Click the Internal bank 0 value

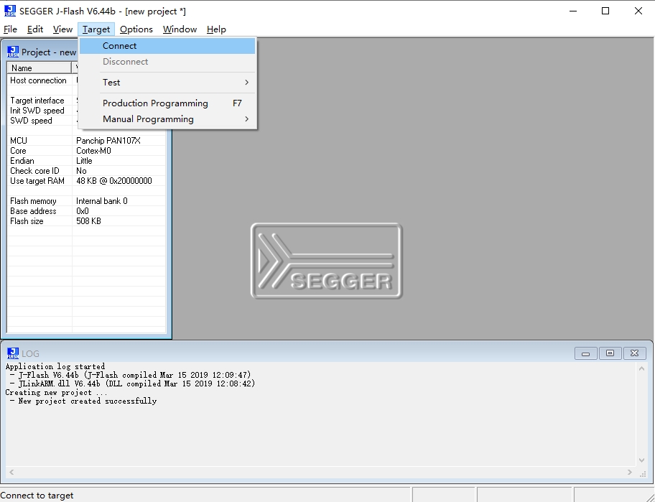[101, 200]
